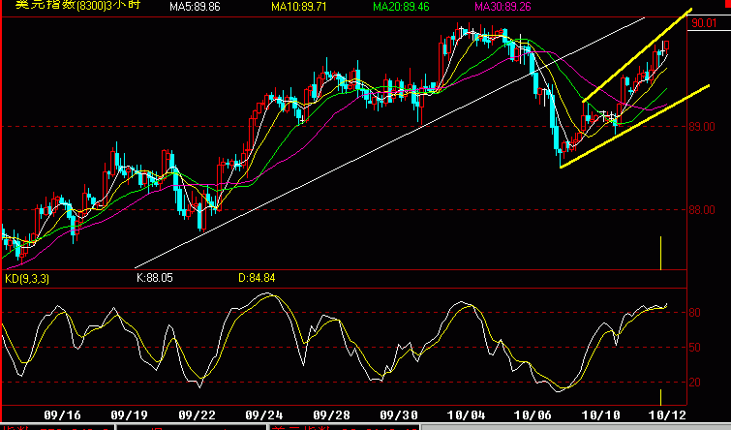The image size is (731, 430).
Task: Click the 09/28 date label
Action: [331, 415]
